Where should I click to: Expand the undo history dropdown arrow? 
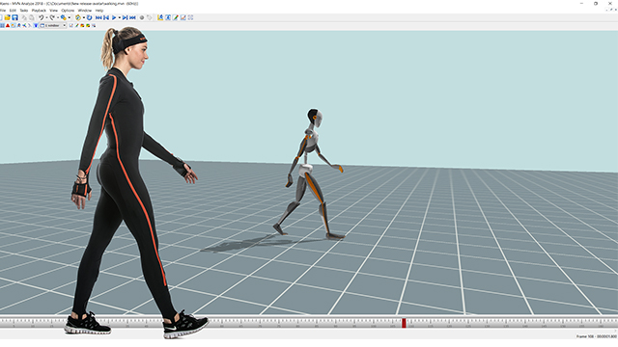pos(46,17)
